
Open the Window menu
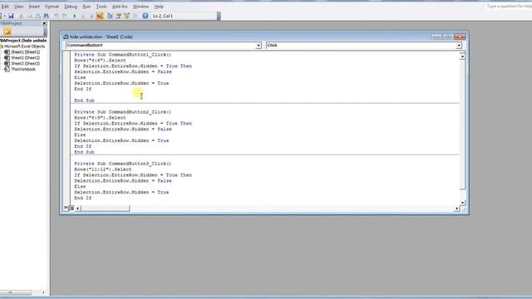pyautogui.click(x=140, y=7)
